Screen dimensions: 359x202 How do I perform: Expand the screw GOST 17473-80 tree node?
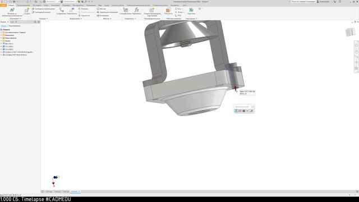tap(1, 52)
